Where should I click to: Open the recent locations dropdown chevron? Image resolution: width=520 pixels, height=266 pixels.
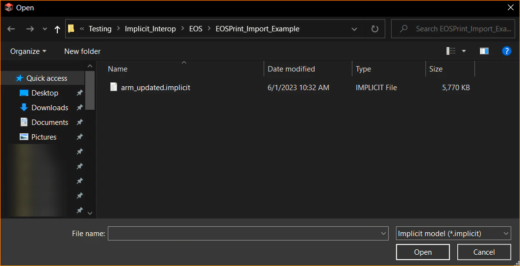coord(45,29)
